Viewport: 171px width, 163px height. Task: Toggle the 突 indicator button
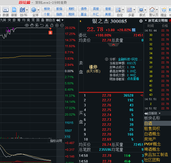[x=9, y=20]
